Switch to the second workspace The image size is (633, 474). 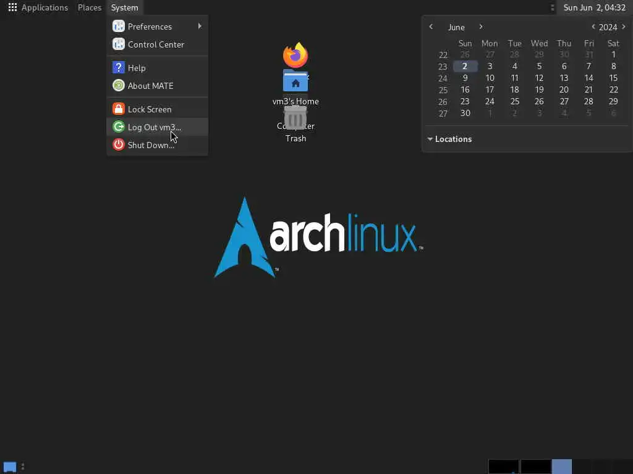[536, 467]
